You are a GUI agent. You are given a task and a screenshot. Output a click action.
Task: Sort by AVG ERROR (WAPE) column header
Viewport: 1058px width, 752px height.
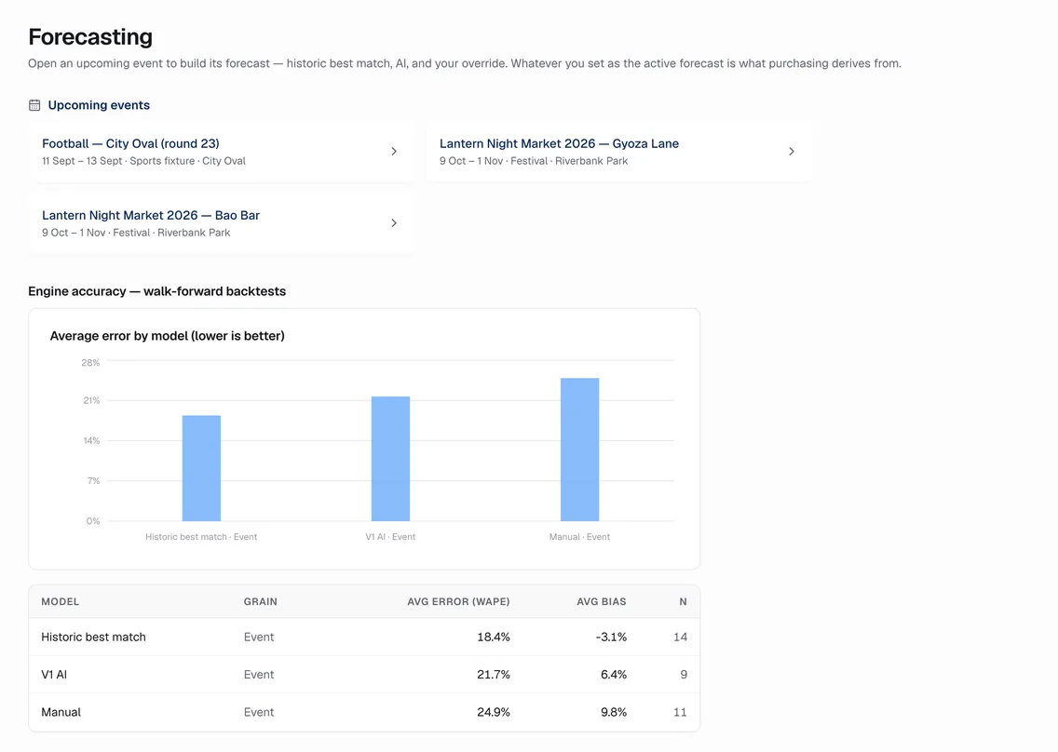pyautogui.click(x=458, y=601)
